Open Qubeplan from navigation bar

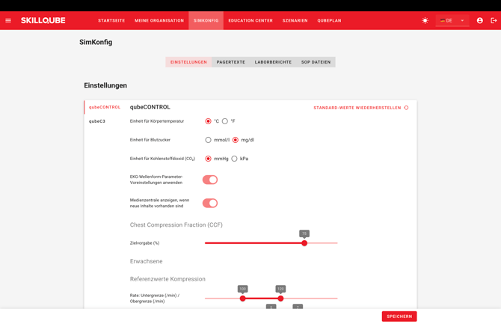tap(329, 20)
